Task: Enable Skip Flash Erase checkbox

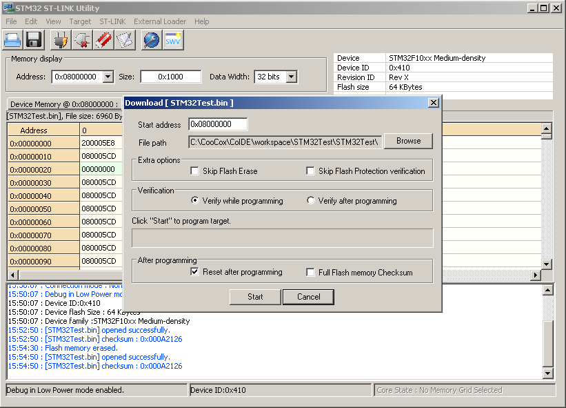Action: coord(195,171)
